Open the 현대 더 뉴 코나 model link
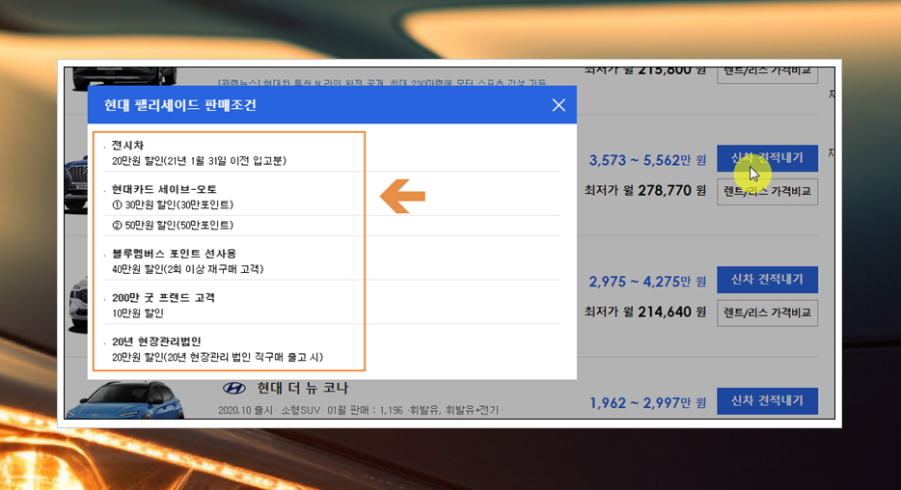The height and width of the screenshot is (490, 901). [302, 389]
